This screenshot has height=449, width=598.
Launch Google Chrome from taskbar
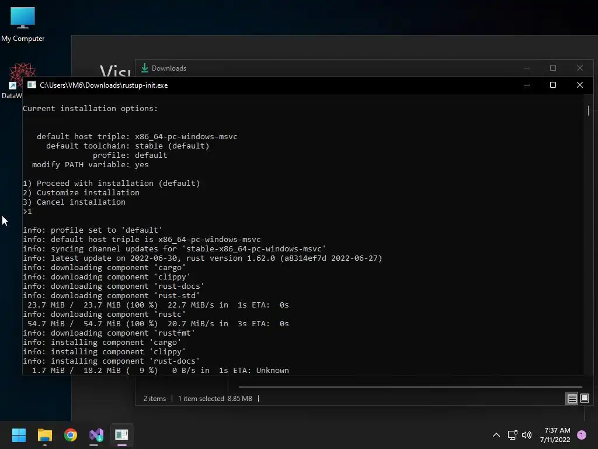(71, 435)
